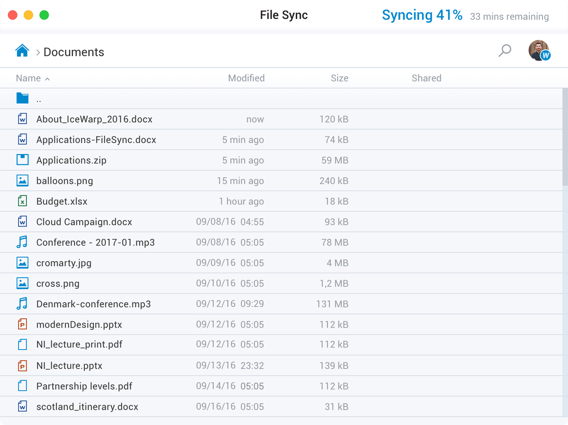Sort files by Name column header
This screenshot has height=425, width=568.
point(28,78)
